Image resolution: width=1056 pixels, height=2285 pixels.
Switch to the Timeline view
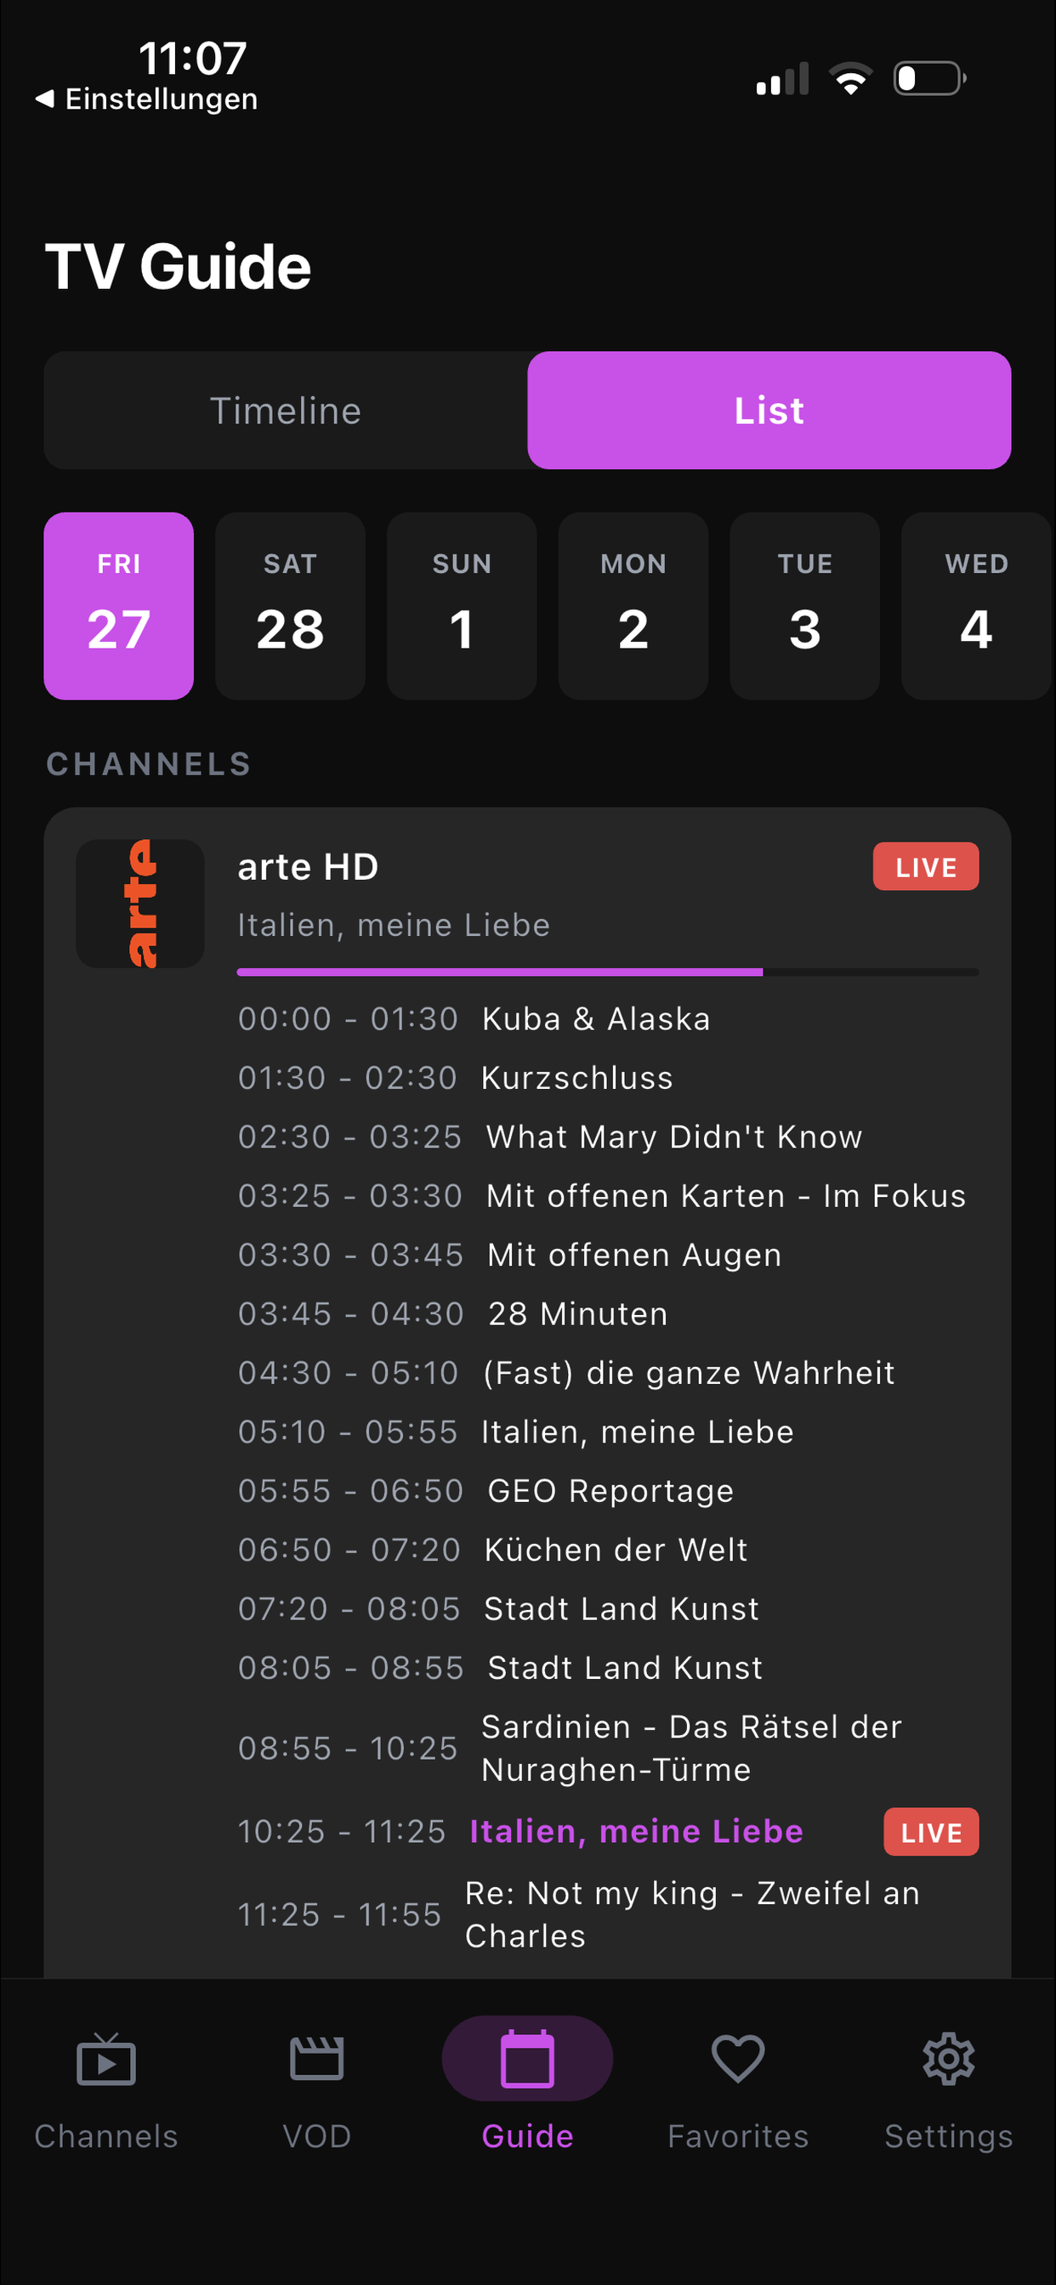285,410
